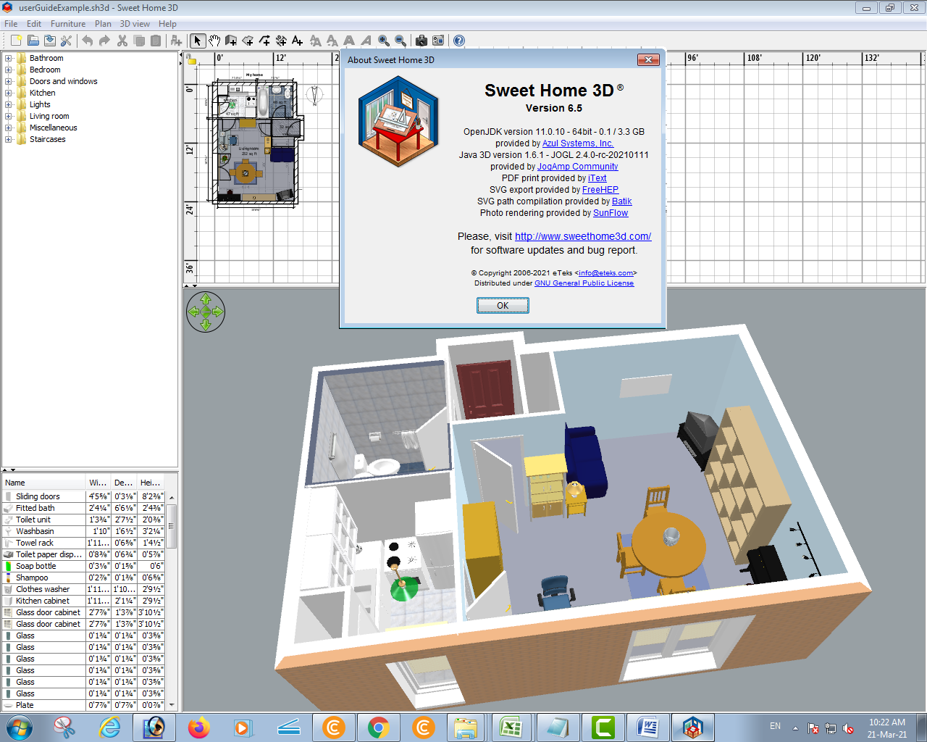Screen dimensions: 927x742
Task: Expand the Living room catalog category
Action: click(9, 116)
